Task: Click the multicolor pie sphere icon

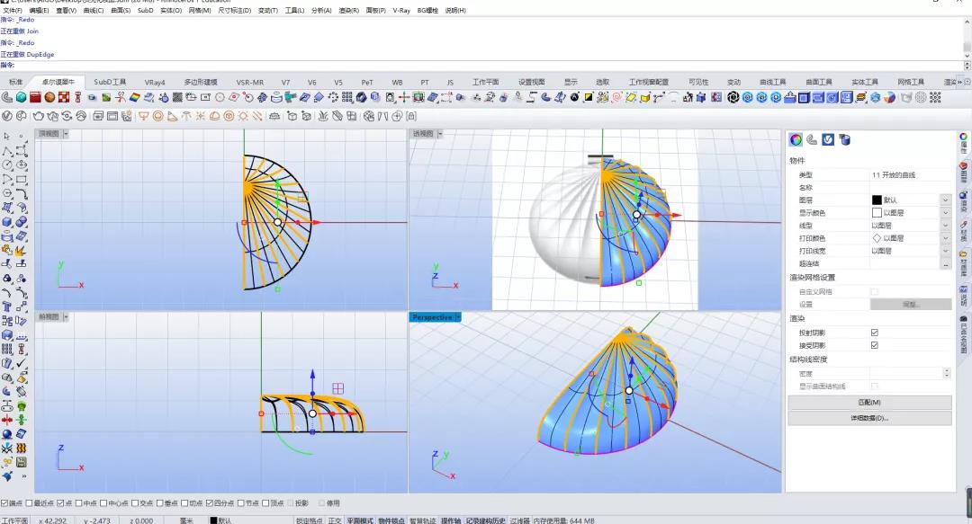Action: pyautogui.click(x=889, y=97)
